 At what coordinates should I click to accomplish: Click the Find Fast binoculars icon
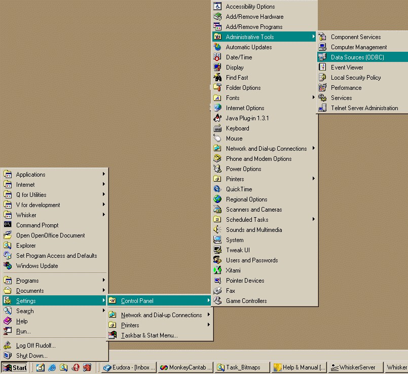point(217,77)
